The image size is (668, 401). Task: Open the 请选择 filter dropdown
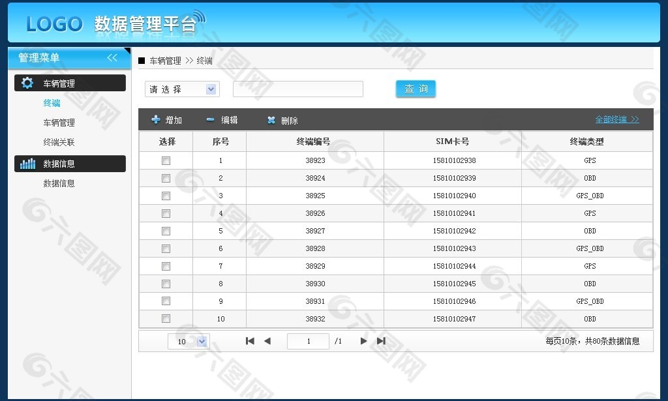click(x=182, y=89)
